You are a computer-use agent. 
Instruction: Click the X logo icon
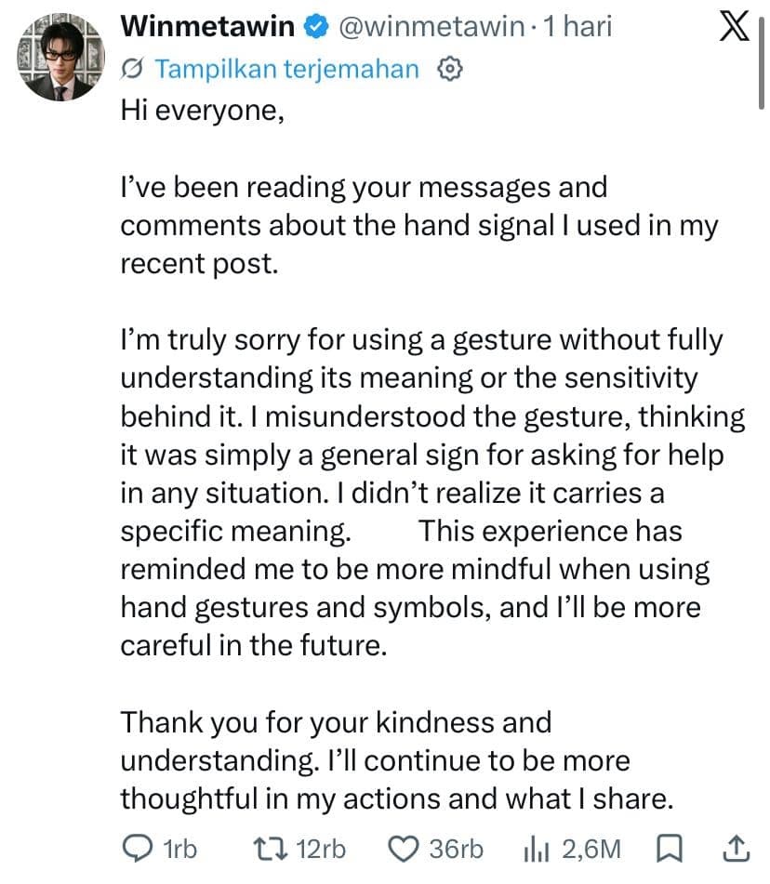click(x=735, y=26)
